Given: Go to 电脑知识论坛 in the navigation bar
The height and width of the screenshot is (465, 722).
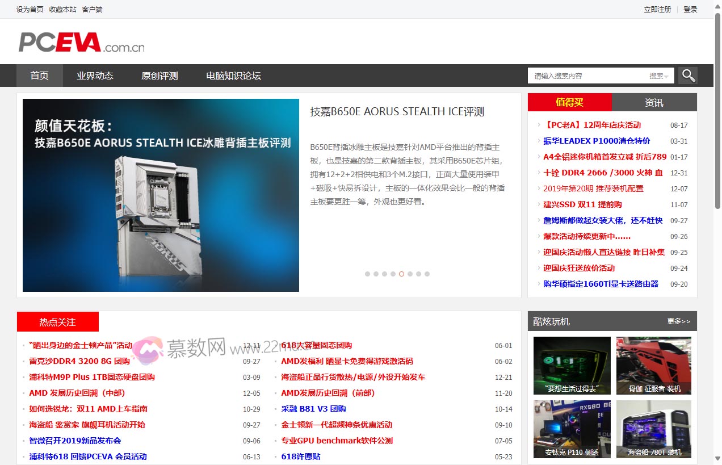Looking at the screenshot, I should [233, 76].
